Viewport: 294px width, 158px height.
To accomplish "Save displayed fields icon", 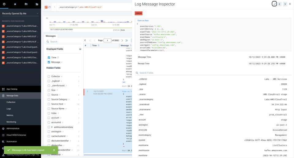I will (80, 49).
